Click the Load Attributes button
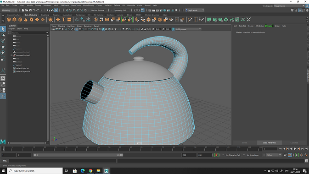309x174 pixels. pos(270,142)
